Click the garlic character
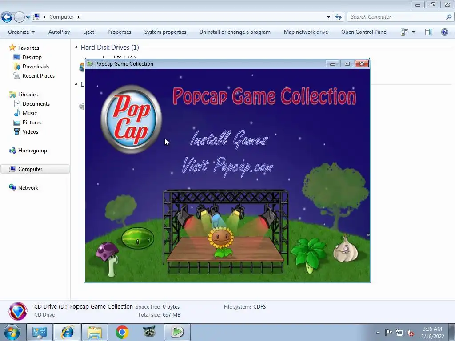This screenshot has width=455, height=341. coord(345,249)
